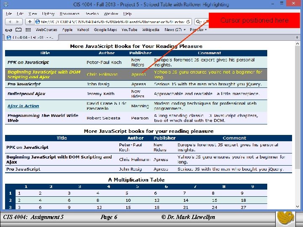Click the search magnifier icon
This screenshot has height=227, width=303.
click(x=199, y=22)
